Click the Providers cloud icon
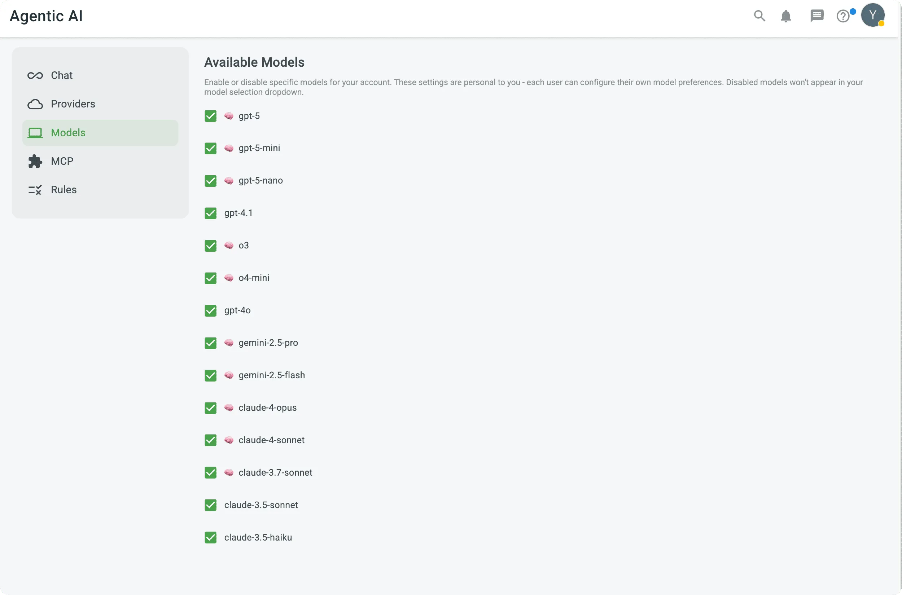The height and width of the screenshot is (595, 902). 35,104
